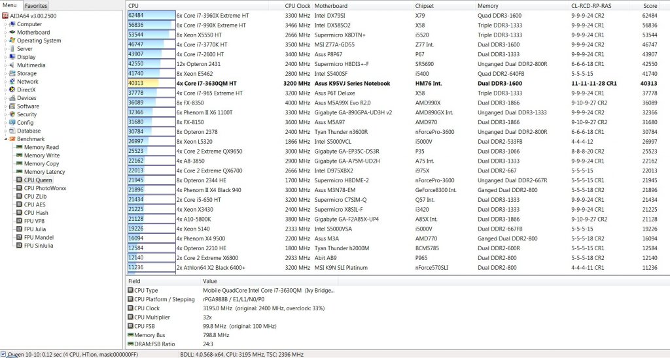Click the CPU Clock column header
The height and width of the screenshot is (358, 670).
[298, 5]
